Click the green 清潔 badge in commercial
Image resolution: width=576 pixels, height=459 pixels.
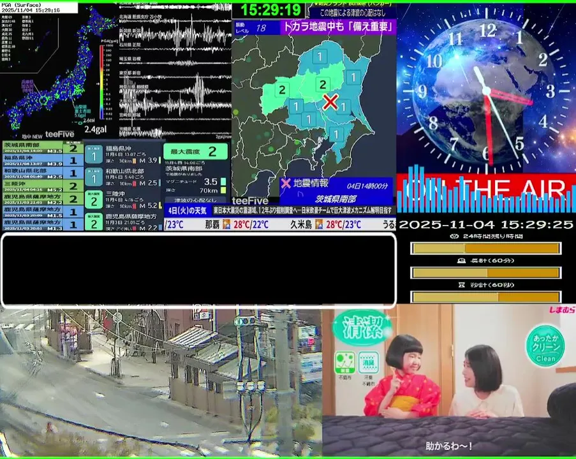362,327
